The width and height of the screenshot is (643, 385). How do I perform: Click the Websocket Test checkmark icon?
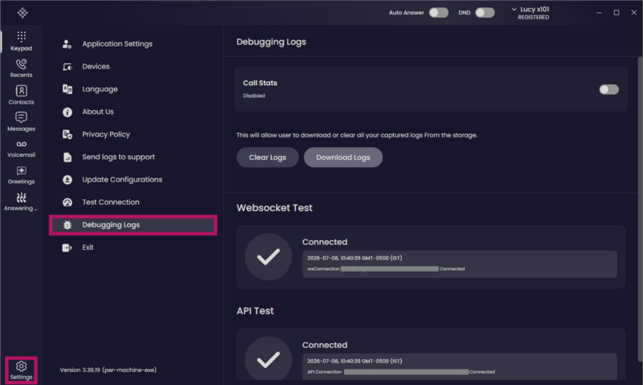268,257
